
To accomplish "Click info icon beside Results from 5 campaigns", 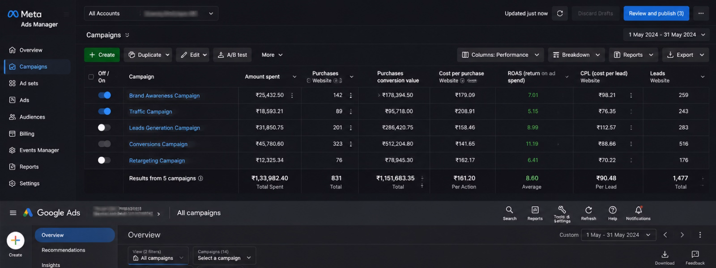I will pos(200,178).
